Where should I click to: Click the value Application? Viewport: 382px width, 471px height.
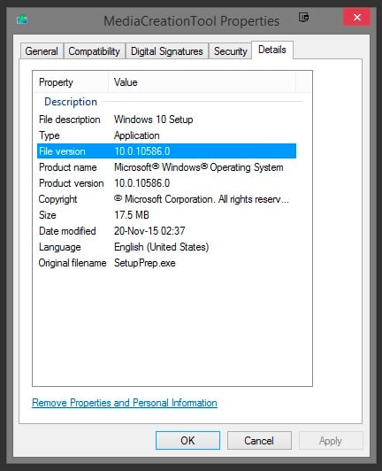pos(137,135)
